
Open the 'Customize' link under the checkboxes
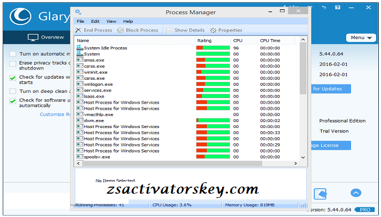[55, 114]
